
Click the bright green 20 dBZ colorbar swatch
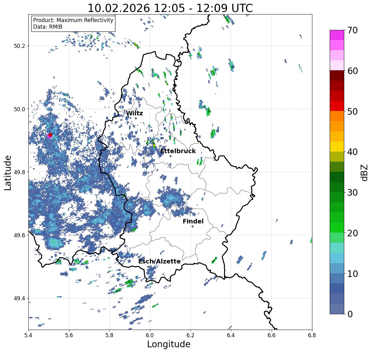[337, 228]
